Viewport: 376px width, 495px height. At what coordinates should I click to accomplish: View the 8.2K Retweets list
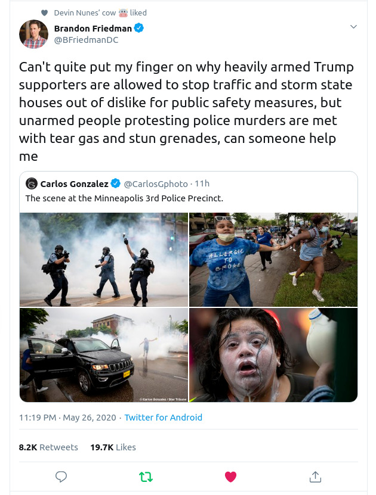click(48, 447)
